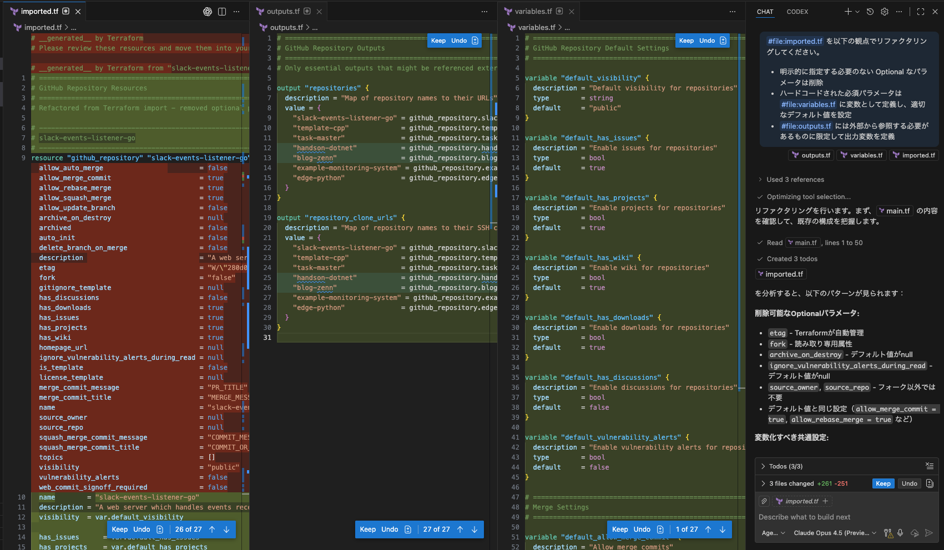Viewport: 944px width, 550px height.
Task: Click the attachment paperclip icon in chat input
Action: pyautogui.click(x=764, y=501)
